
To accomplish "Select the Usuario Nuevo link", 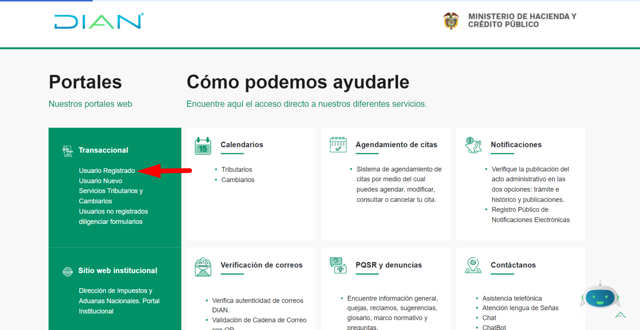I will tap(100, 181).
